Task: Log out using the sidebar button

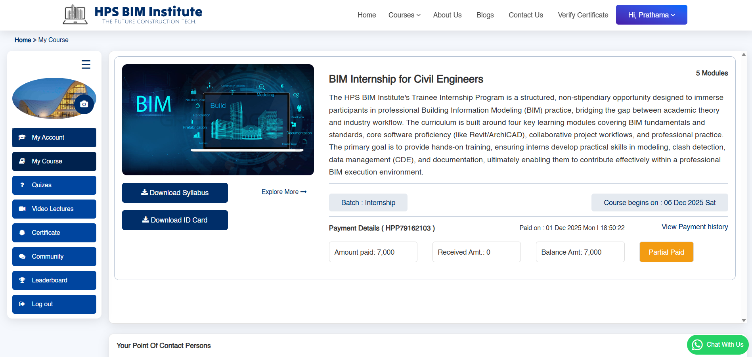Action: point(54,304)
